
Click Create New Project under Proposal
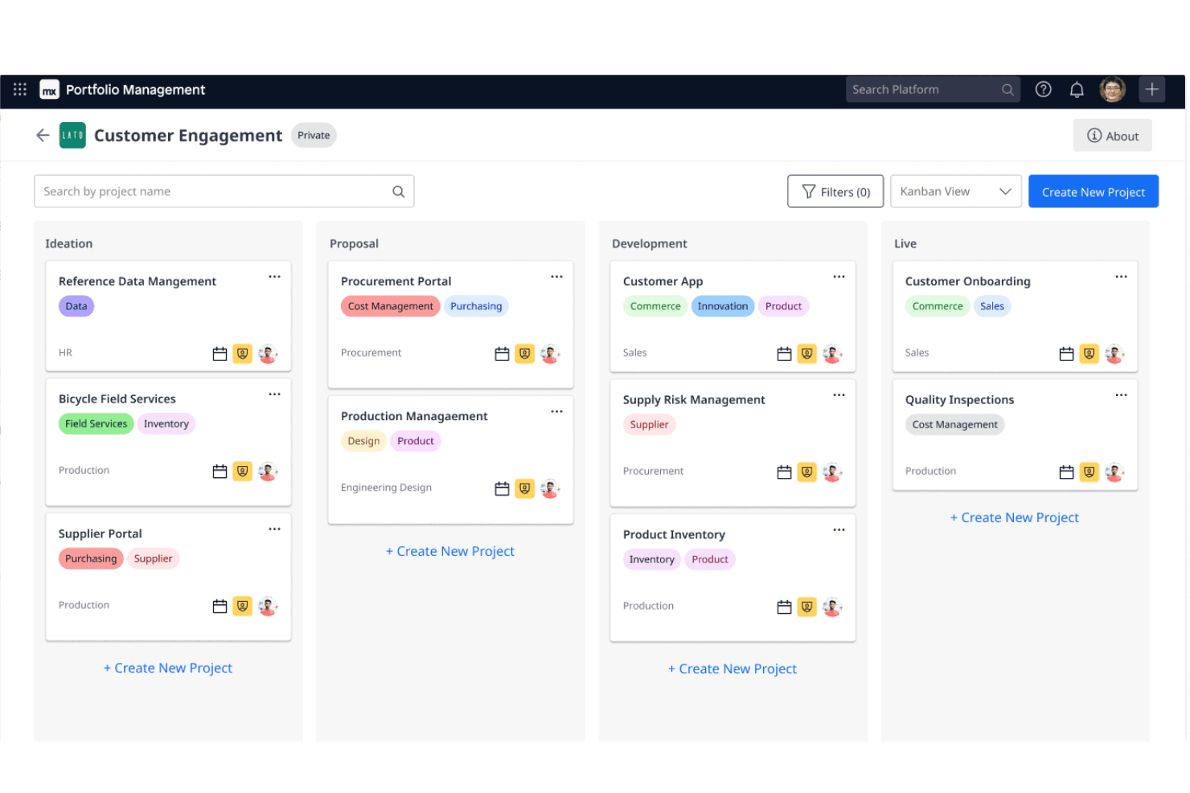pos(450,551)
